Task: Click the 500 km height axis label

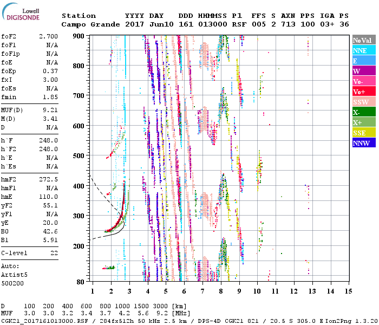Action: coord(79,156)
